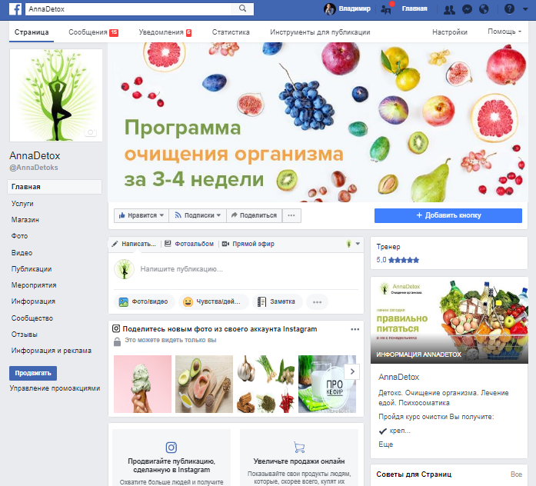
Task: Click the AnnaDetox page profile picture
Action: [x=56, y=95]
